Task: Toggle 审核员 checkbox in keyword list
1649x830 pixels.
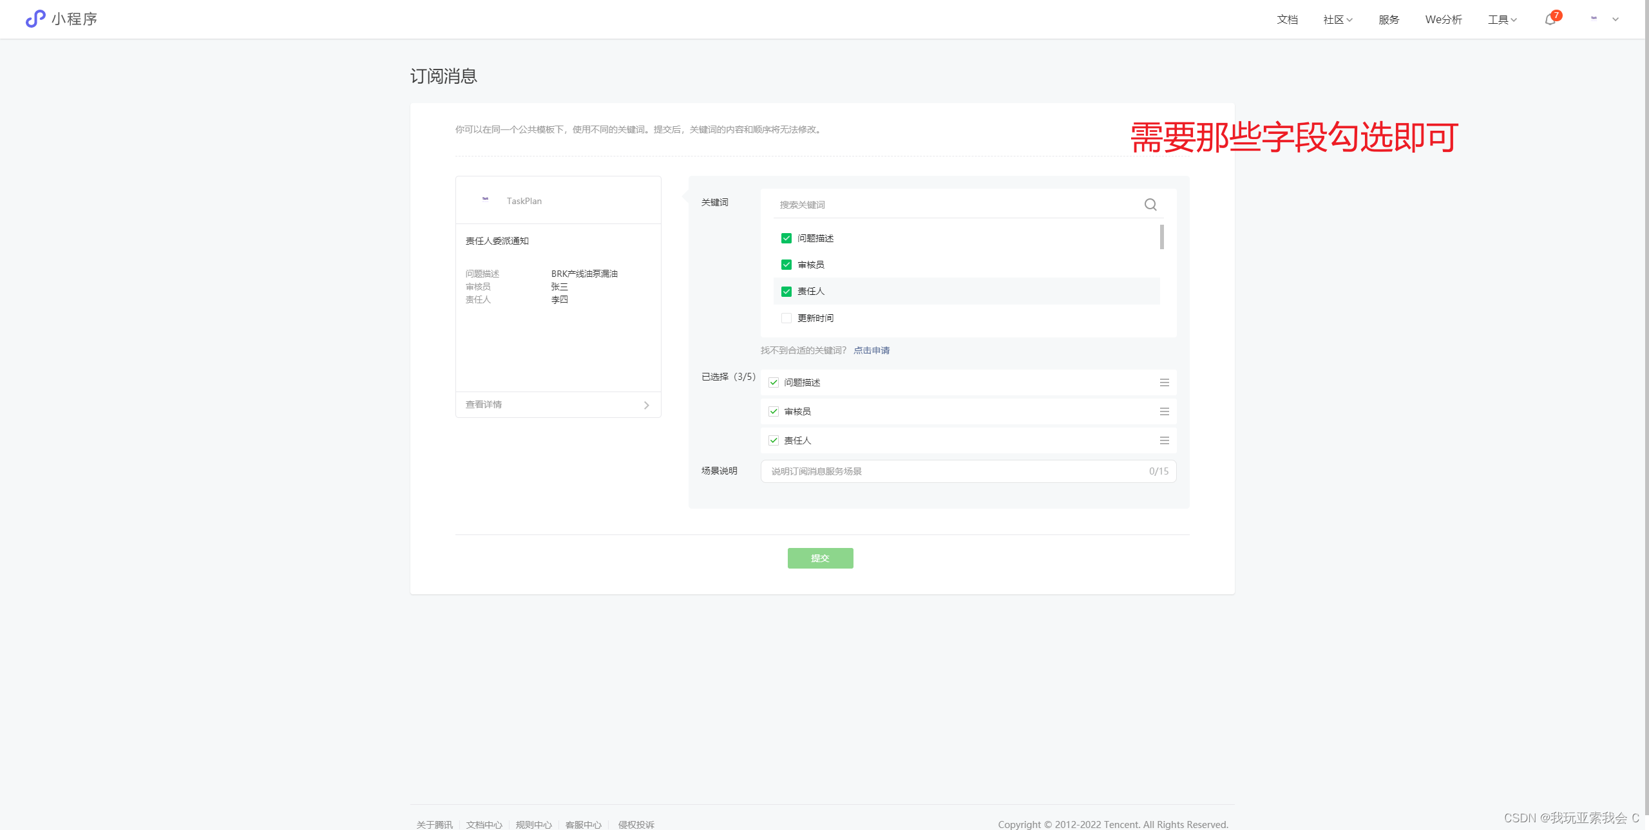Action: (x=786, y=265)
